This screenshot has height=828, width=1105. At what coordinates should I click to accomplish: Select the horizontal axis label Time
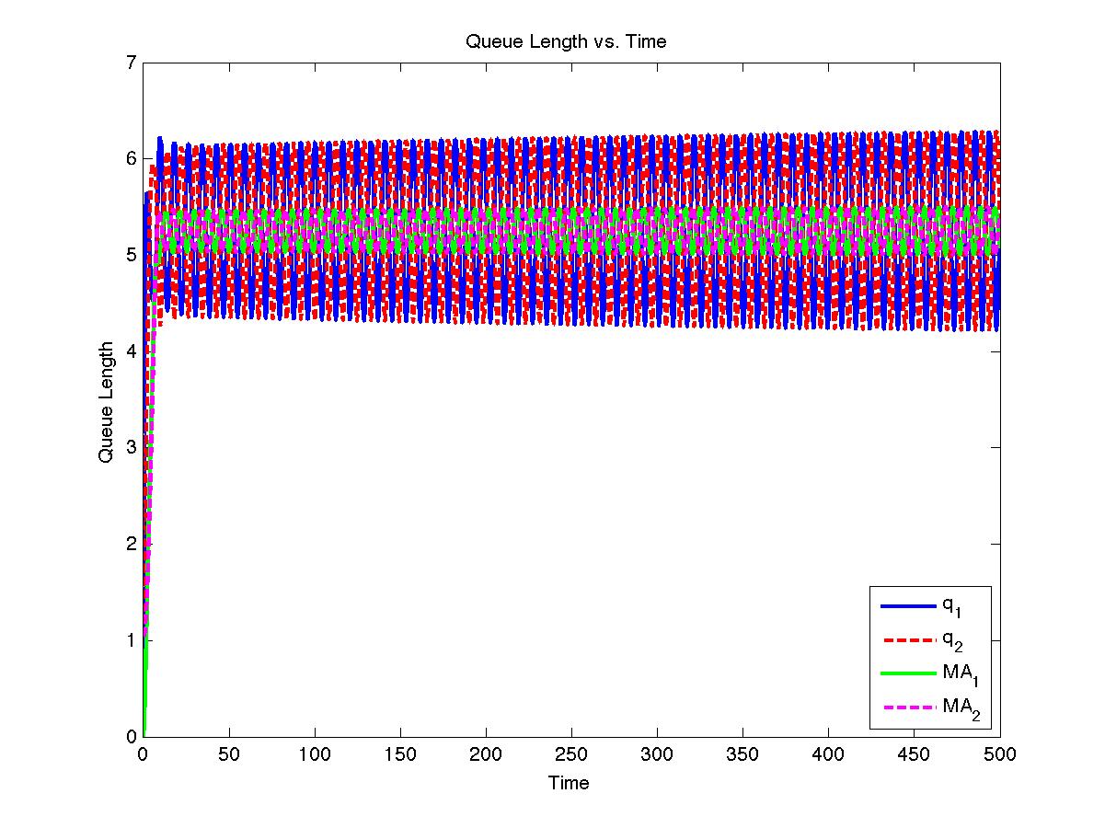[x=569, y=783]
